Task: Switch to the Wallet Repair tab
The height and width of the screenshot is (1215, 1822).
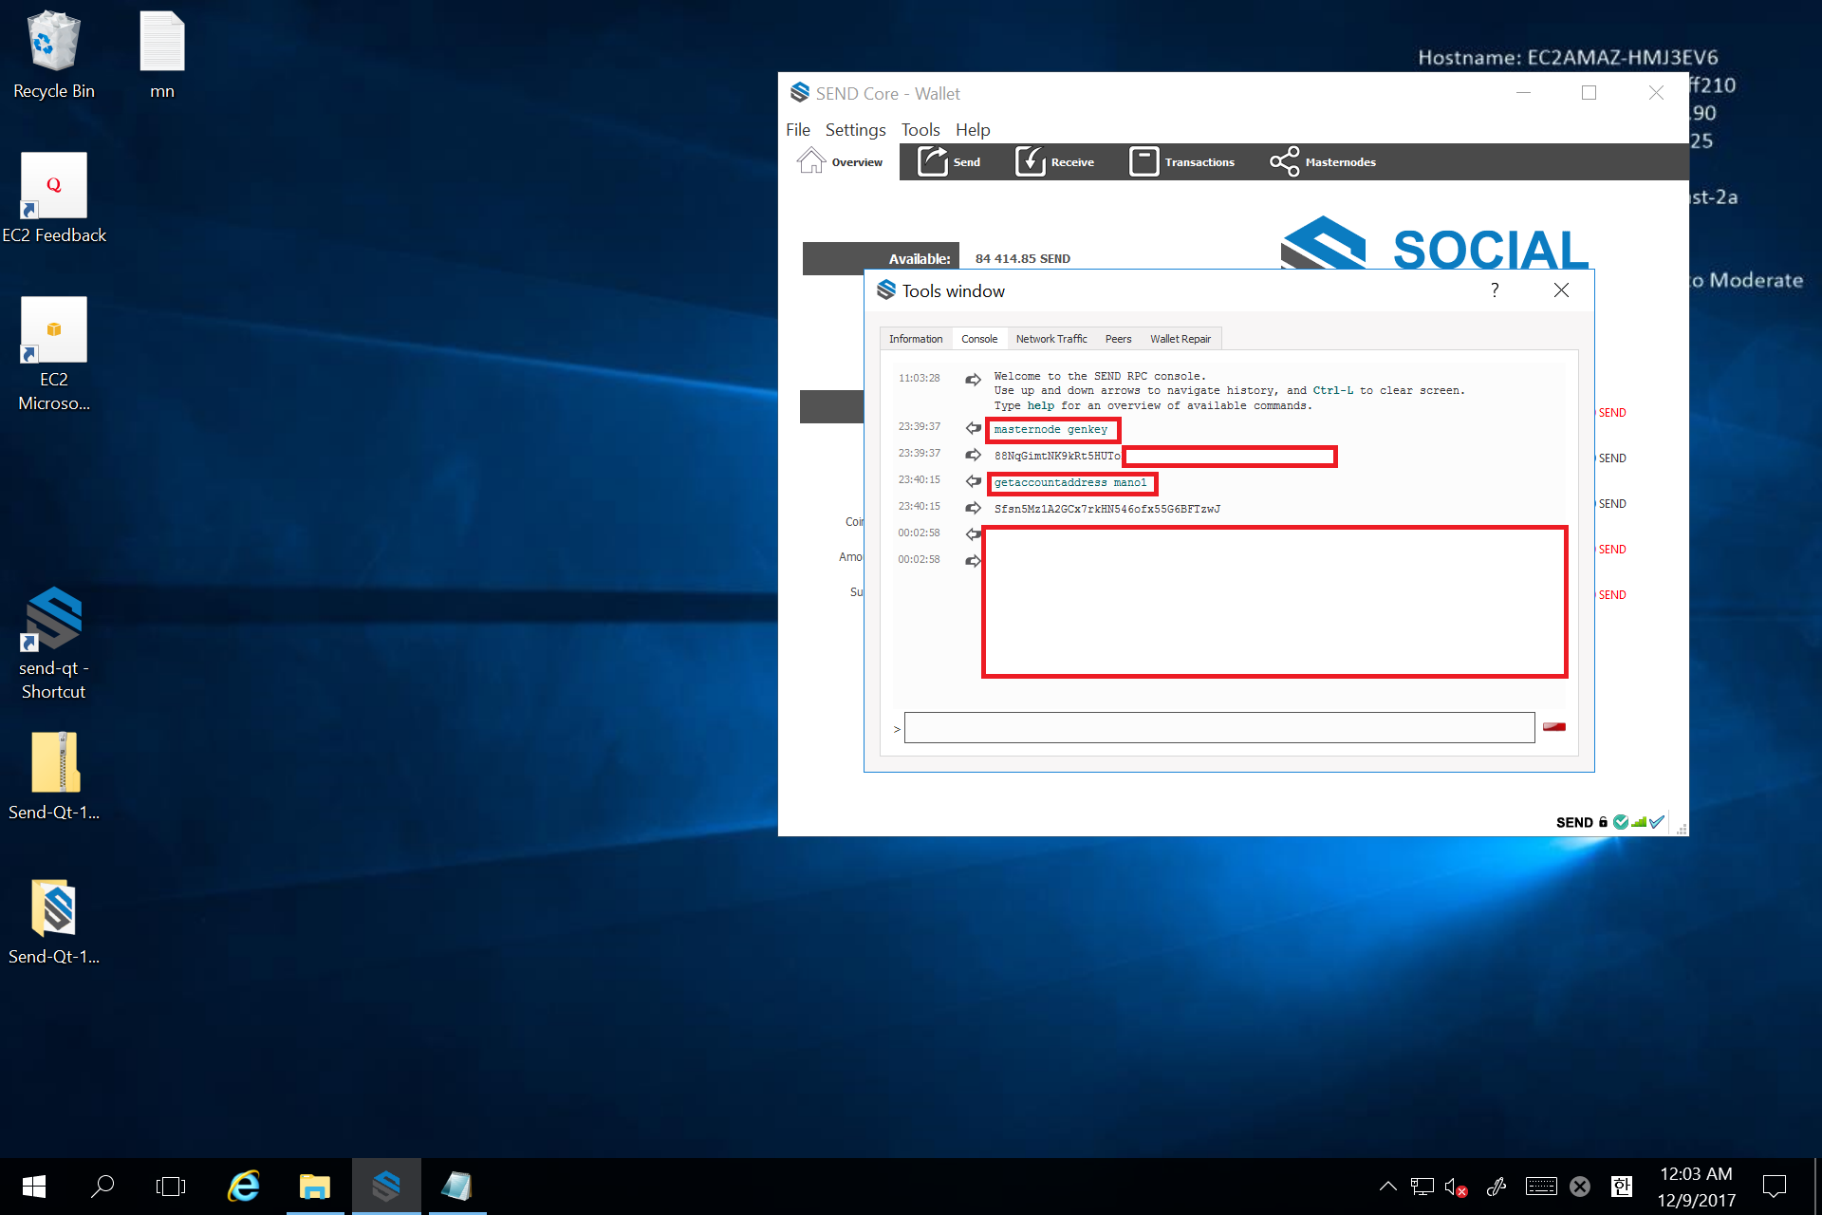Action: click(1181, 339)
